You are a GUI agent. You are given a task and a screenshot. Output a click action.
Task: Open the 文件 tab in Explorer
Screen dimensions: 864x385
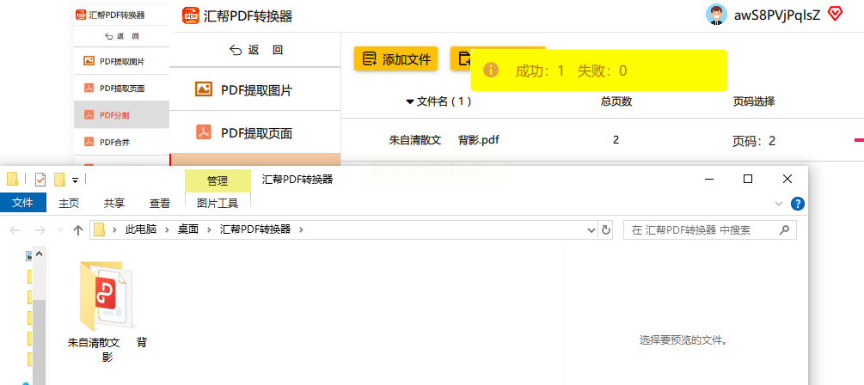coord(22,203)
